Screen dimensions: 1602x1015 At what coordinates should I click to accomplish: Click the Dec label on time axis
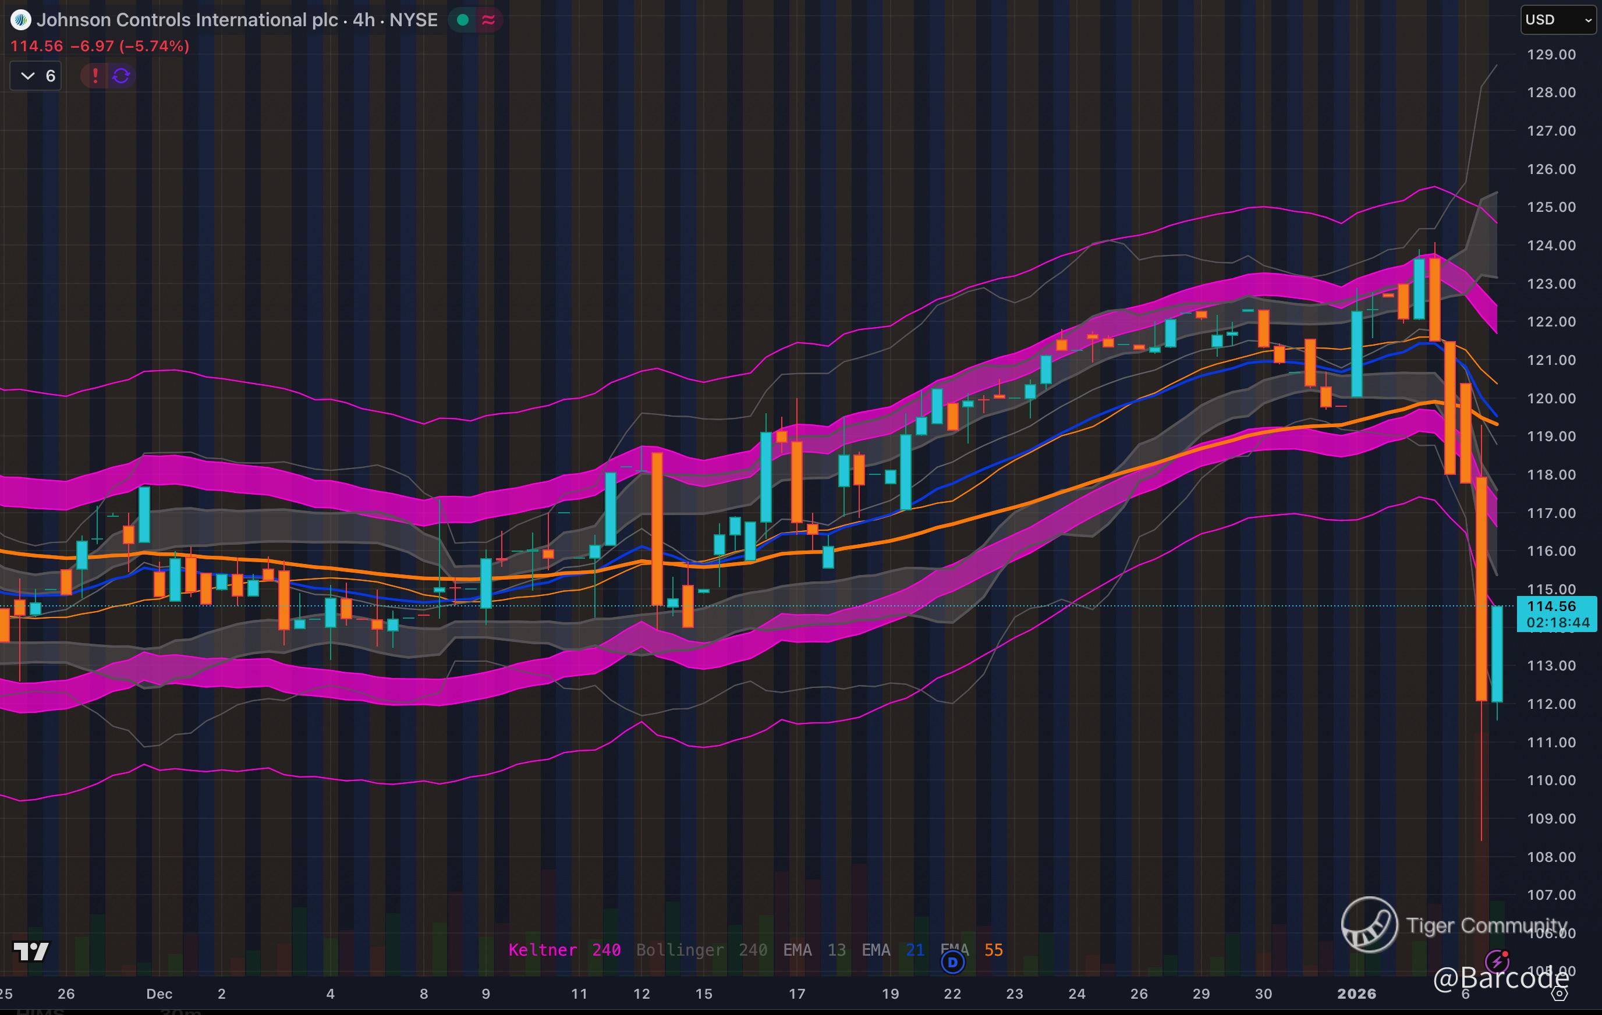[159, 993]
